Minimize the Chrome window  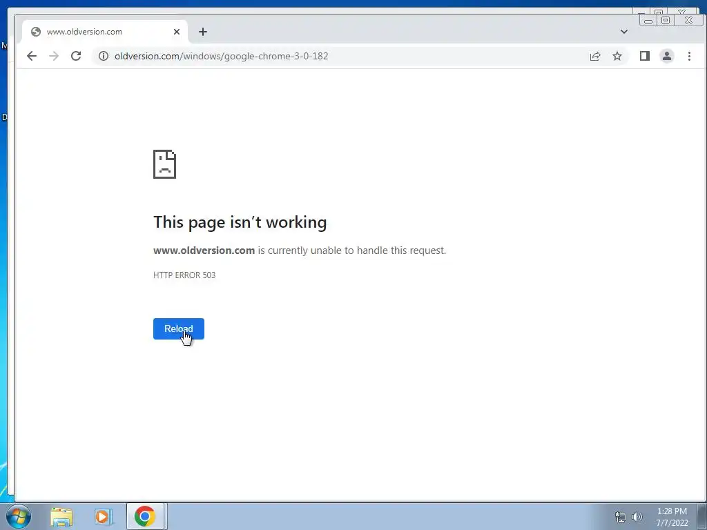(x=648, y=20)
